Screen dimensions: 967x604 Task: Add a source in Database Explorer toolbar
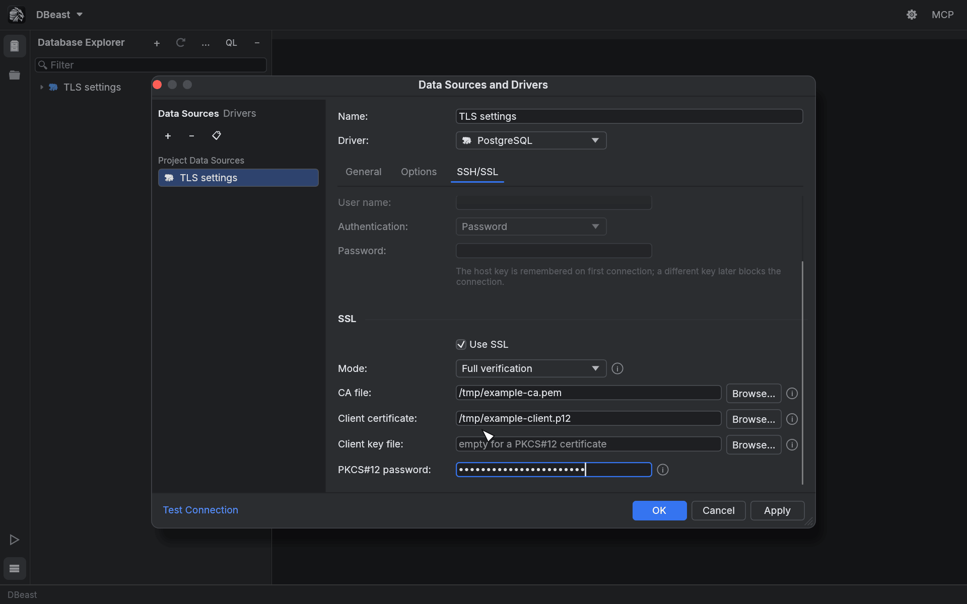pyautogui.click(x=157, y=43)
